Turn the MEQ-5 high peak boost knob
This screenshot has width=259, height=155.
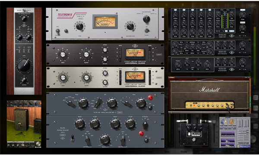141,104
